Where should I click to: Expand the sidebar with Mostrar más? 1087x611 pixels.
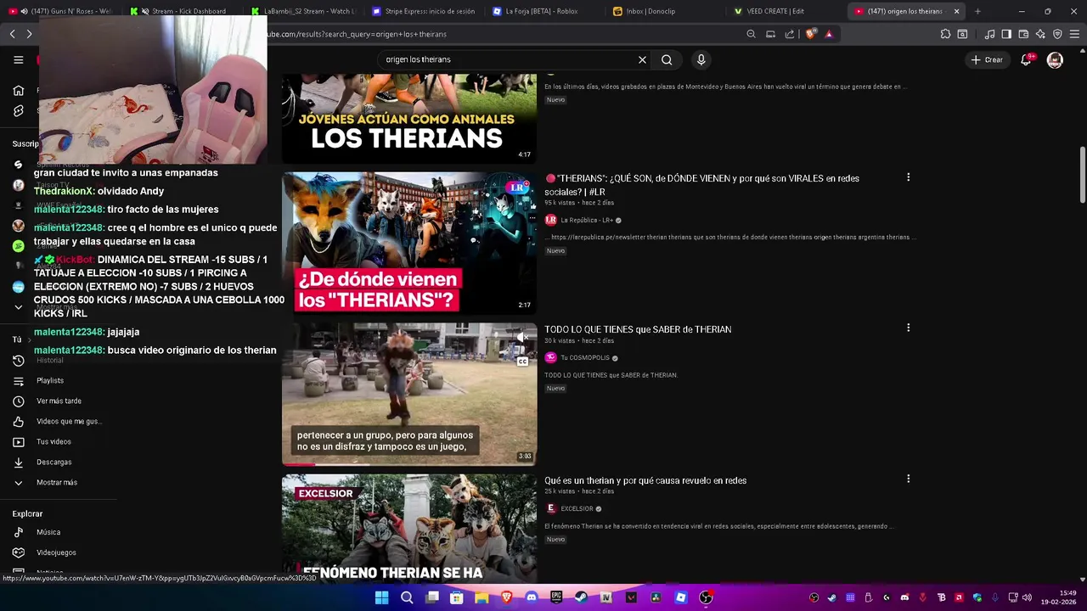[56, 482]
